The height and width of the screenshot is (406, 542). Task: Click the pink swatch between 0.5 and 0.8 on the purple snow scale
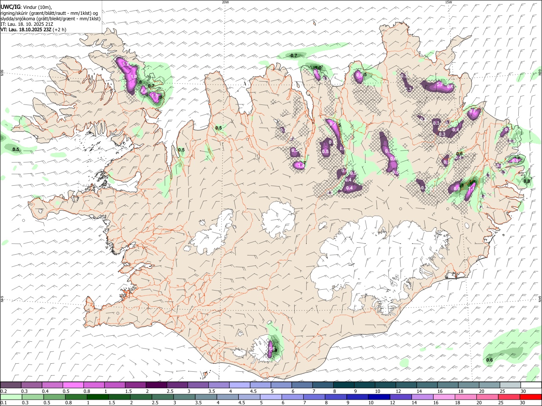click(x=73, y=385)
